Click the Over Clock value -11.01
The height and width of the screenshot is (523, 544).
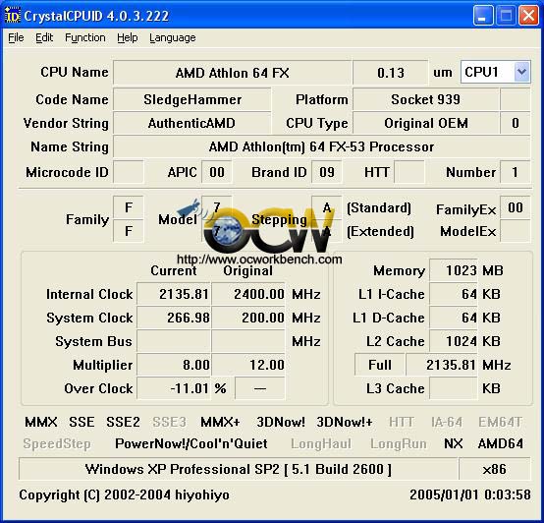point(174,388)
